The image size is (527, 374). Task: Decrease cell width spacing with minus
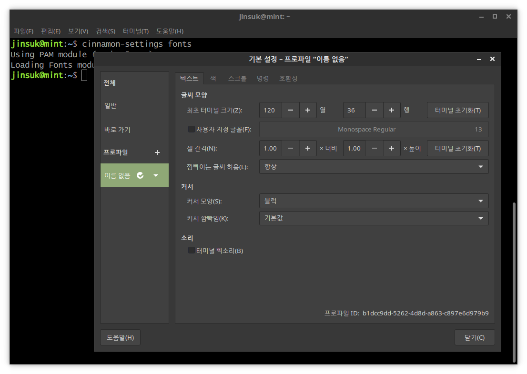click(291, 148)
